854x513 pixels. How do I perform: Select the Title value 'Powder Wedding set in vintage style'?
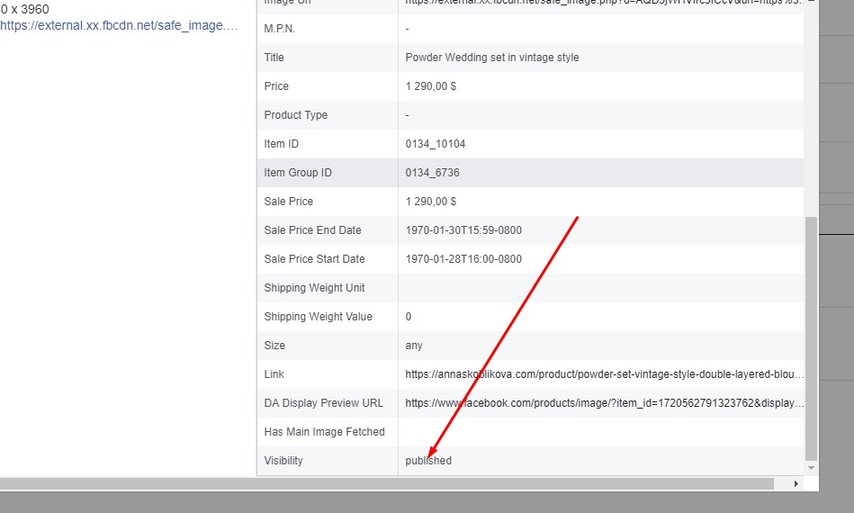point(492,58)
